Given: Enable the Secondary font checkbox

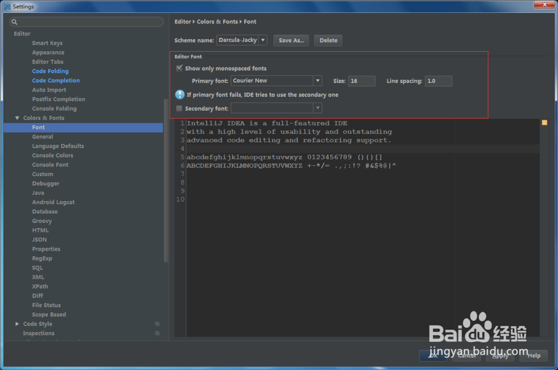Looking at the screenshot, I should [179, 109].
